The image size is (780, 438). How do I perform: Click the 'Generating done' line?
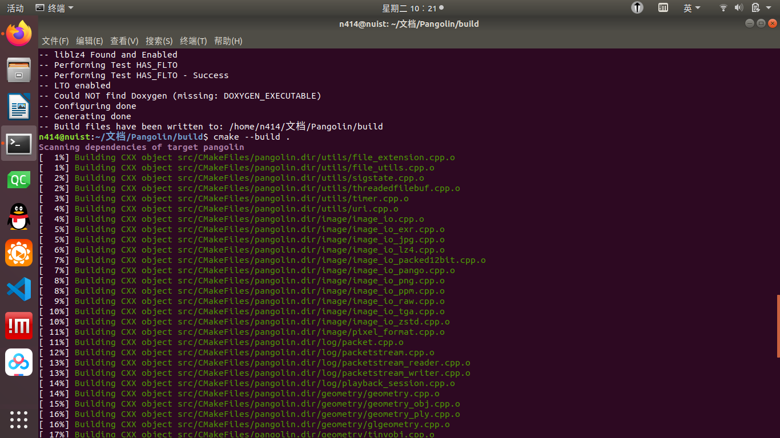85,116
